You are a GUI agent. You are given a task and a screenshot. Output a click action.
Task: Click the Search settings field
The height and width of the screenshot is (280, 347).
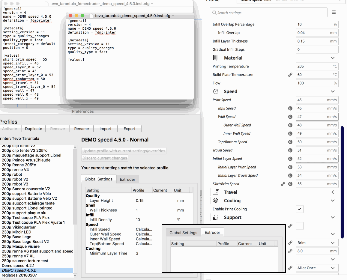coord(268,13)
